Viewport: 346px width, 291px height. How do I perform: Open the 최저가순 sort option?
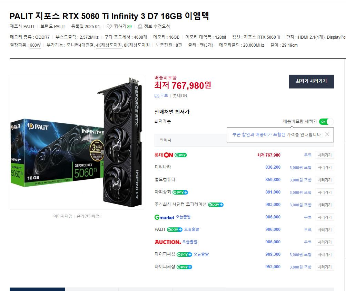click(162, 121)
